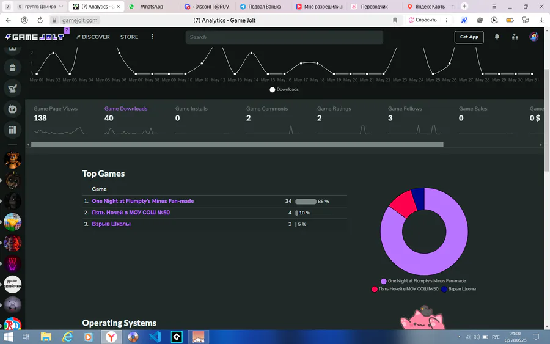Switch to the Переводчик tab
The height and width of the screenshot is (344, 550).
pyautogui.click(x=374, y=7)
